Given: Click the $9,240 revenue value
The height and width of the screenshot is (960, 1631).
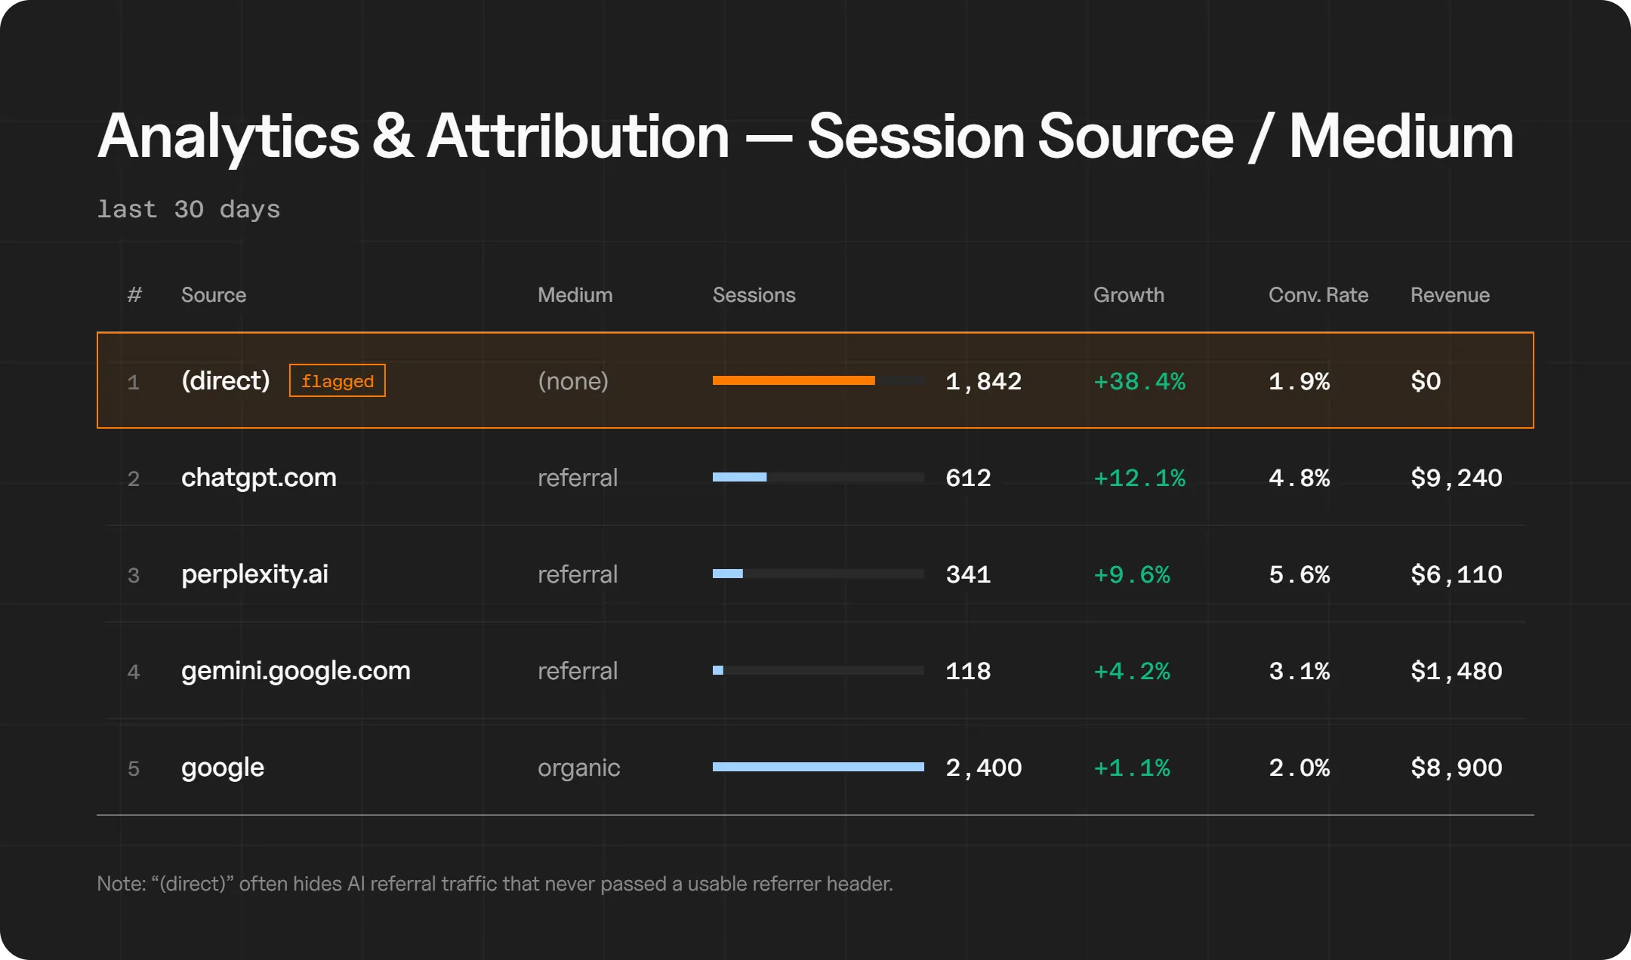Looking at the screenshot, I should pos(1457,478).
